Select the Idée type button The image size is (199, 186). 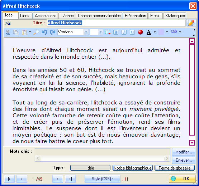coord(90,168)
